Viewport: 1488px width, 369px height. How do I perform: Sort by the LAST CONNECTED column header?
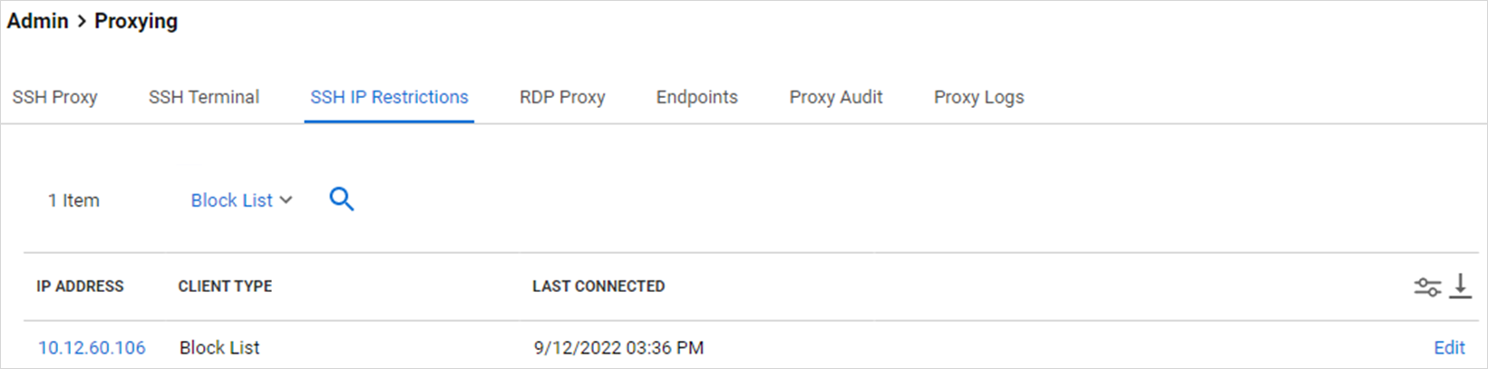click(598, 286)
